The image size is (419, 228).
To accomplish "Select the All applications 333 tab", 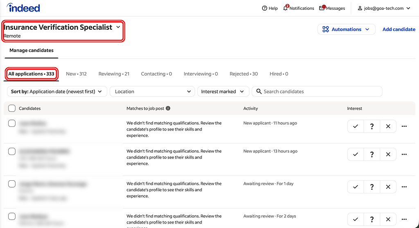I will click(31, 74).
